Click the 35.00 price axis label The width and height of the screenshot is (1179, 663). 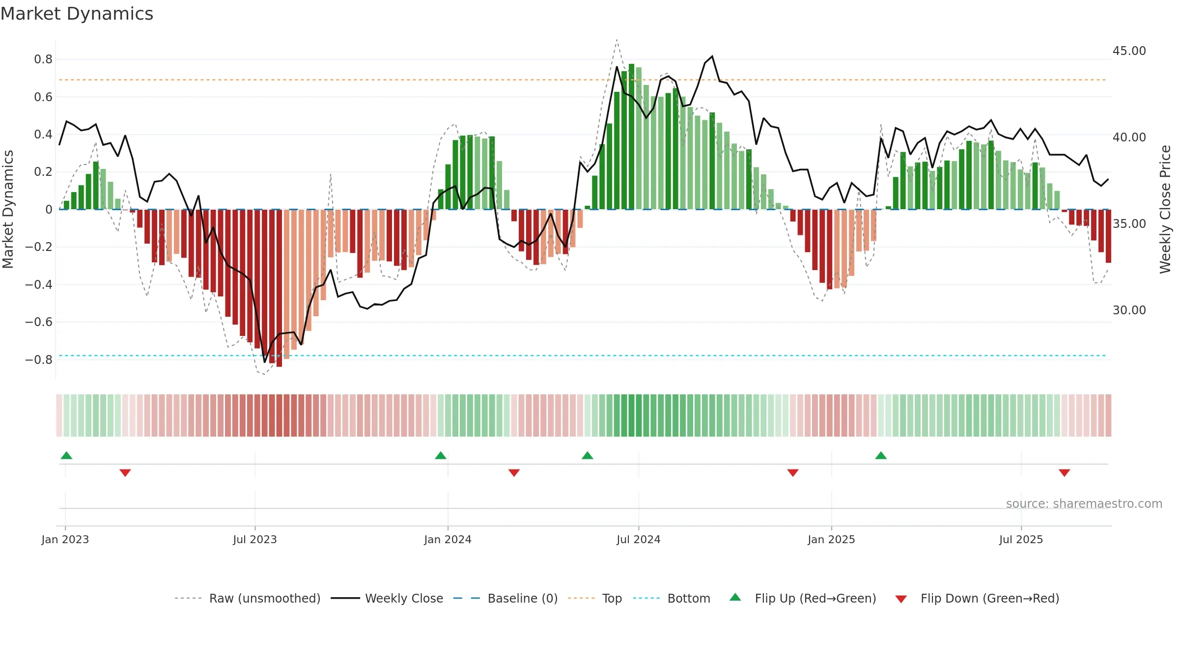click(x=1129, y=224)
